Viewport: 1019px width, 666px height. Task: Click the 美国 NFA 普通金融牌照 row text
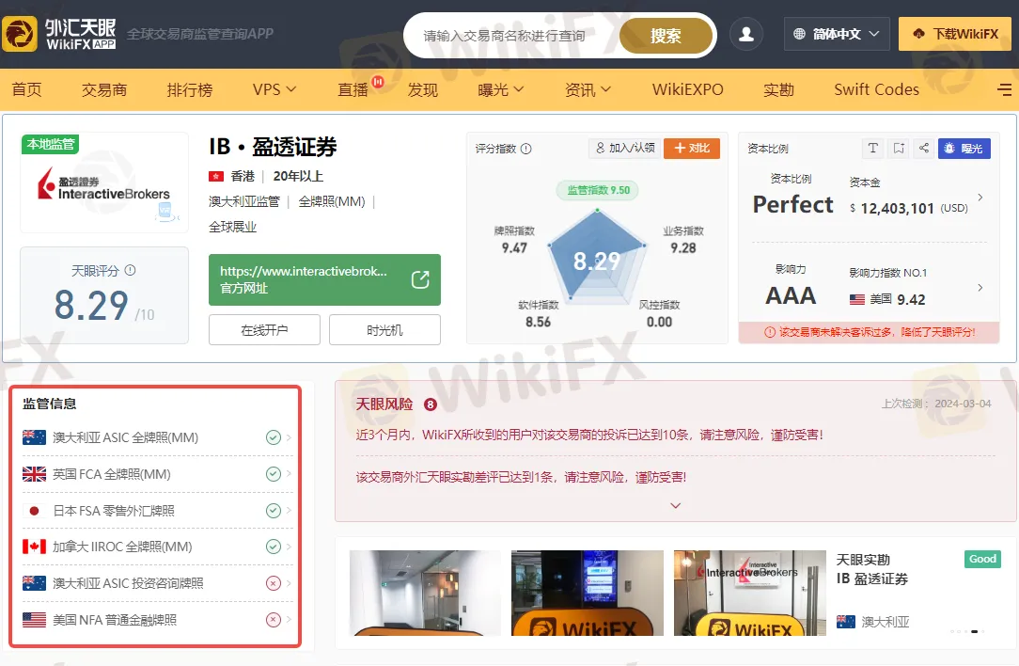click(x=115, y=620)
